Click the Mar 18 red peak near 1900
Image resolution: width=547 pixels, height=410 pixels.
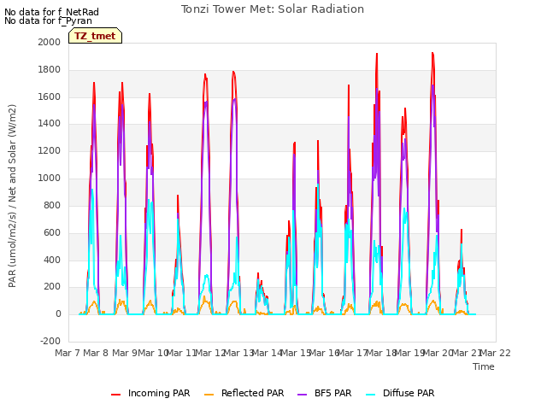click(x=377, y=54)
